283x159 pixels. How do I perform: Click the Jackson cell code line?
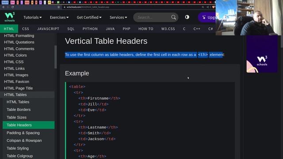[x=97, y=139]
